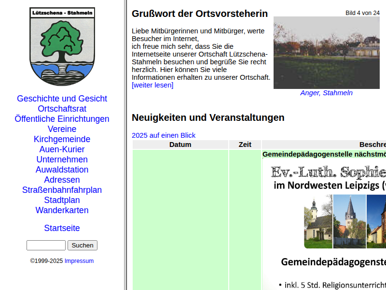This screenshot has height=290, width=386.
Task: Open the Impressum link
Action: (79, 261)
